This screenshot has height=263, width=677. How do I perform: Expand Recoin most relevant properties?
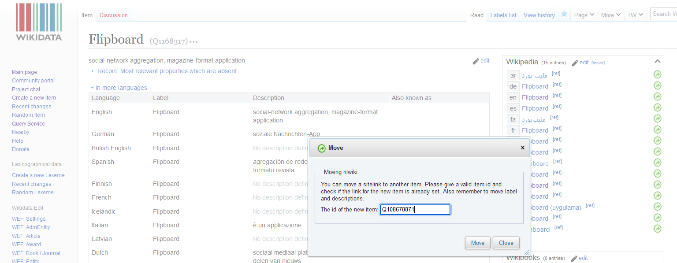(164, 71)
